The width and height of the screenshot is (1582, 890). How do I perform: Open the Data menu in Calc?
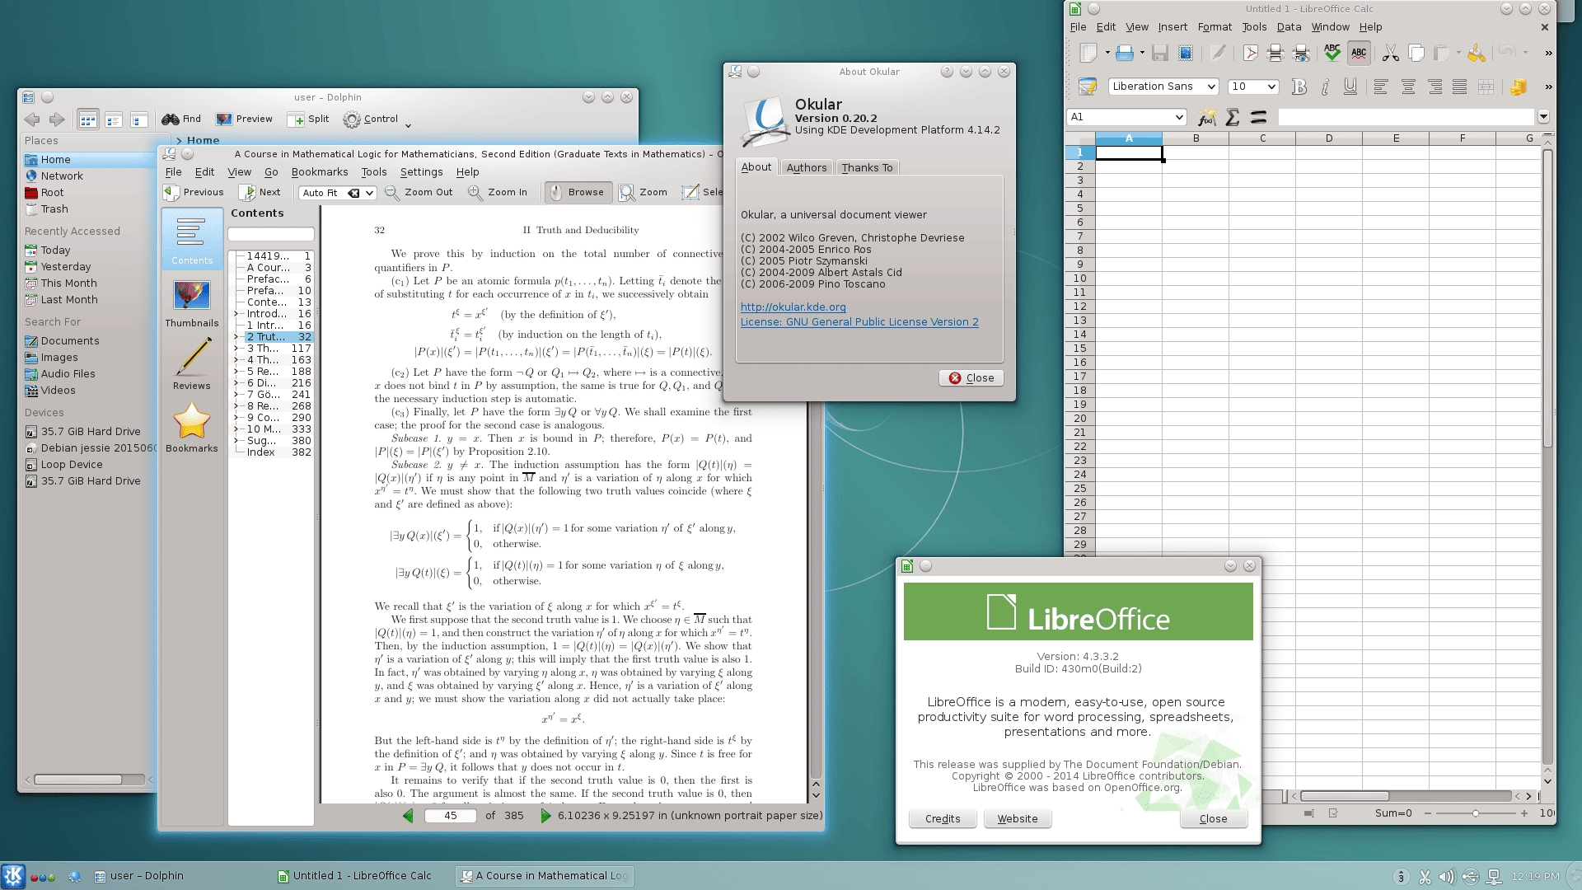tap(1289, 27)
